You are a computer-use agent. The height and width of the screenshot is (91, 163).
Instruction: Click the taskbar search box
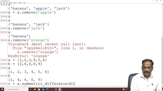16,89
